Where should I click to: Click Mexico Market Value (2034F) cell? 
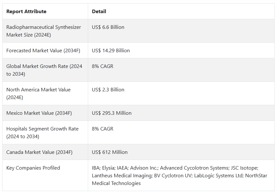tap(39, 113)
